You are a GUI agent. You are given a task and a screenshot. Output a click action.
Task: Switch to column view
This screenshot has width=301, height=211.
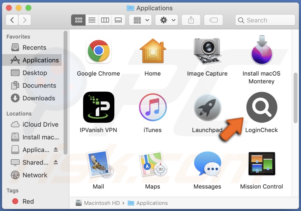[x=105, y=20]
